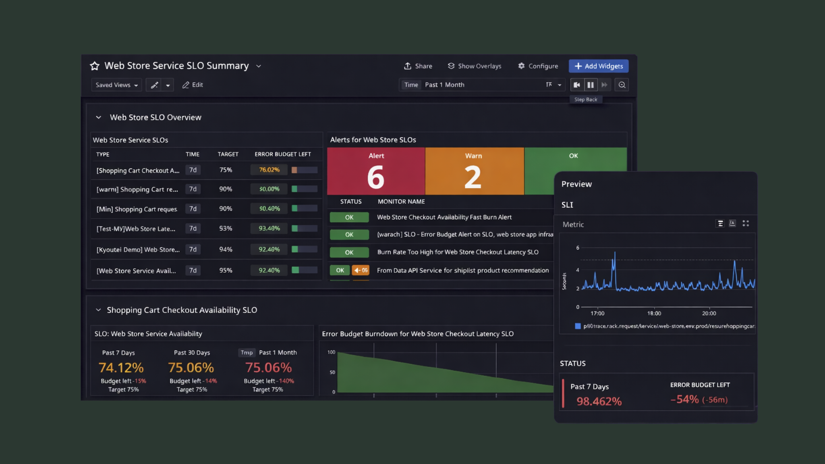Image resolution: width=825 pixels, height=464 pixels.
Task: Toggle the metric series legend blue square
Action: coord(578,326)
